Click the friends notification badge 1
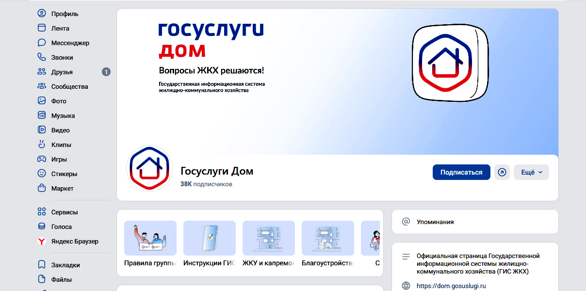The width and height of the screenshot is (586, 291). click(x=106, y=72)
